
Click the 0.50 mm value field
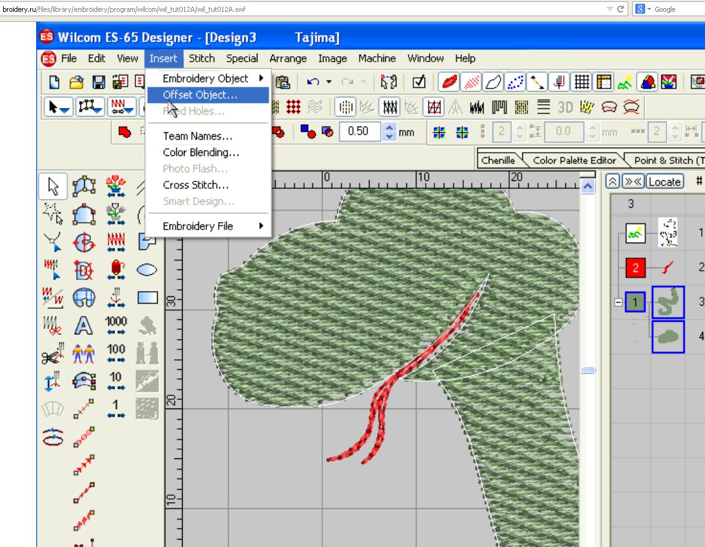[x=358, y=132]
